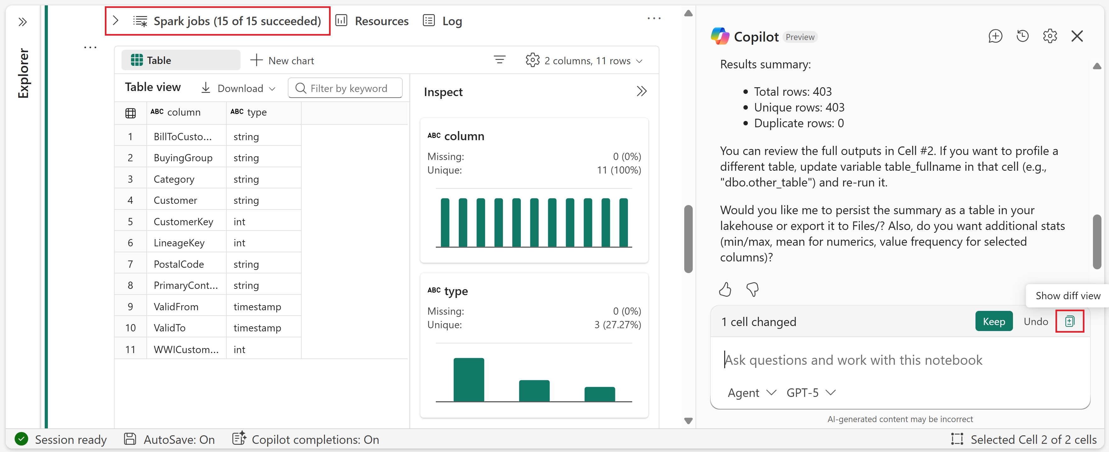
Task: Start a new Copilot chat
Action: click(995, 36)
